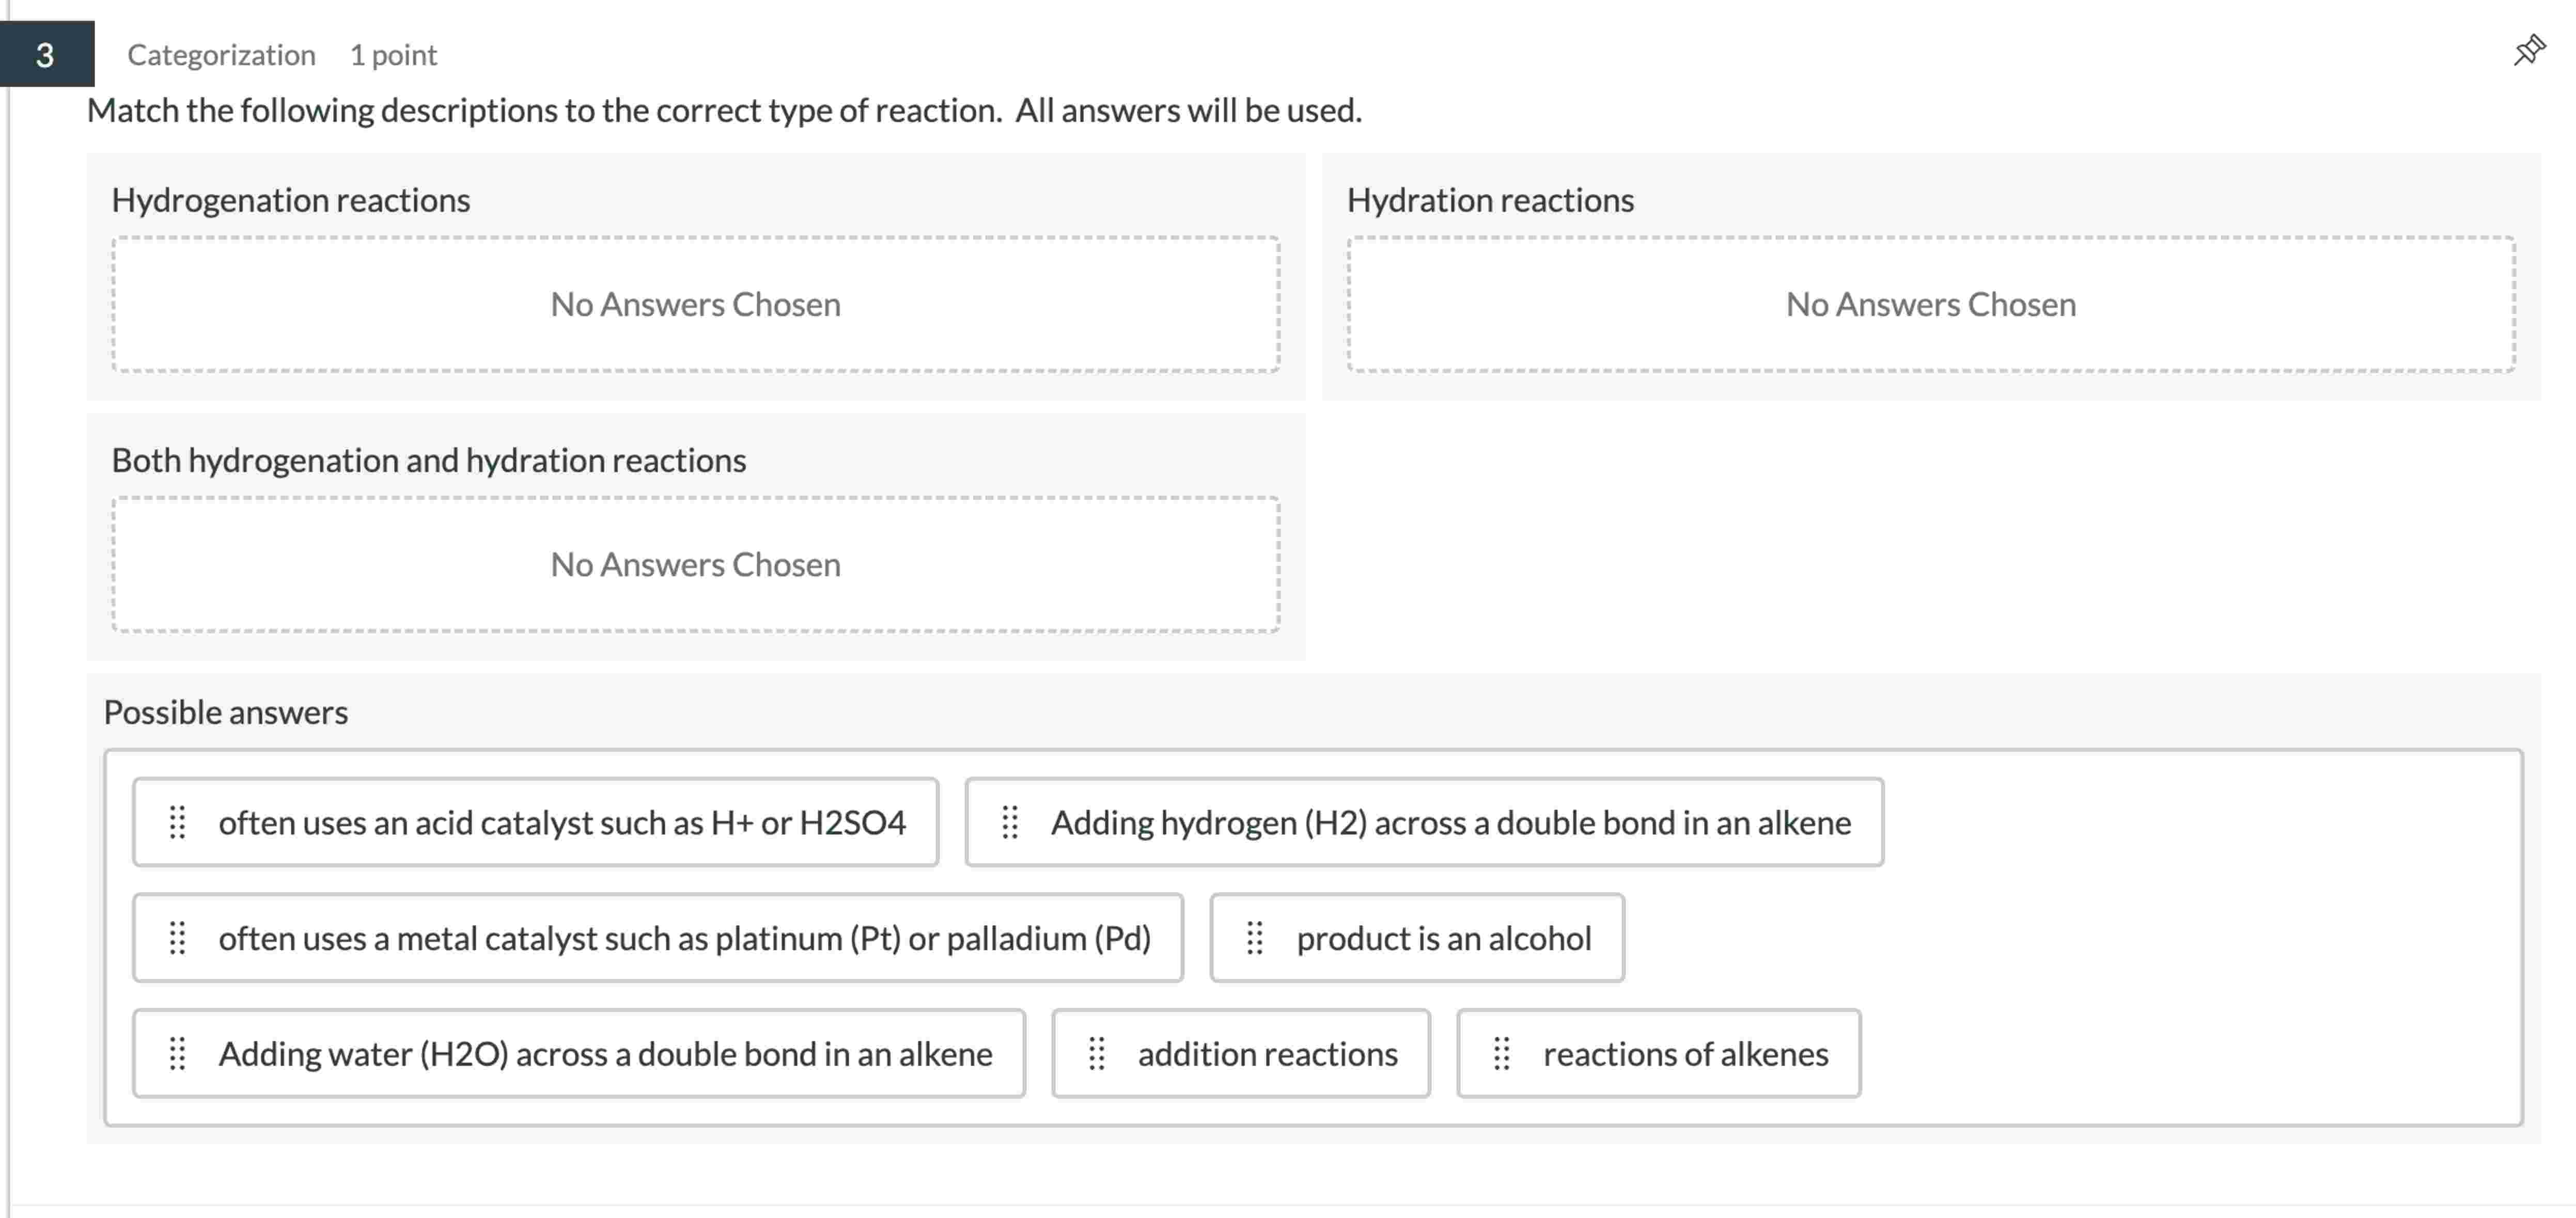The image size is (2576, 1218).
Task: Select 'reactions of alkenes' answer text
Action: pos(1685,1054)
